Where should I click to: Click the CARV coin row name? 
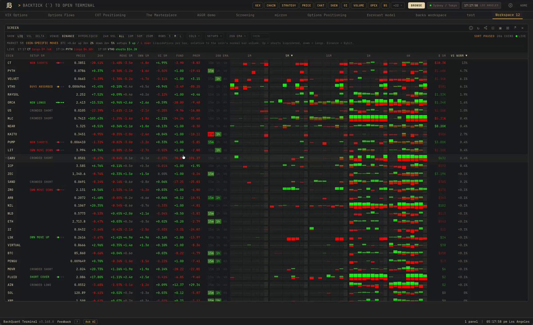(x=12, y=158)
